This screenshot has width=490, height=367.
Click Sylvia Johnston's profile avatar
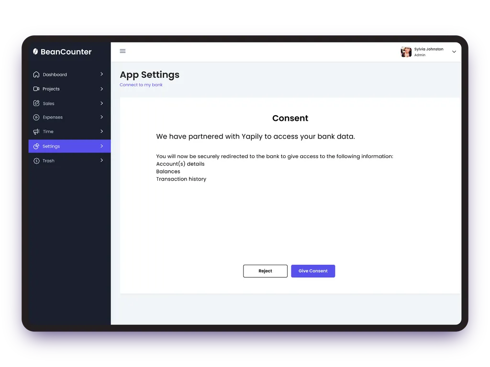(406, 52)
